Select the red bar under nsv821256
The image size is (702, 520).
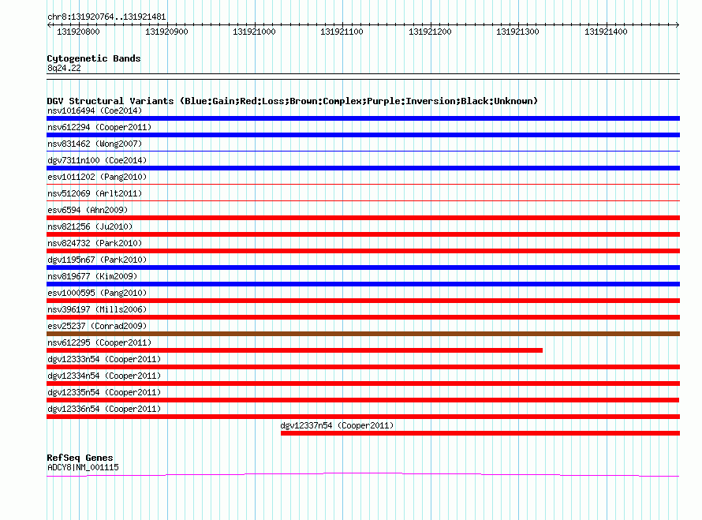point(363,234)
